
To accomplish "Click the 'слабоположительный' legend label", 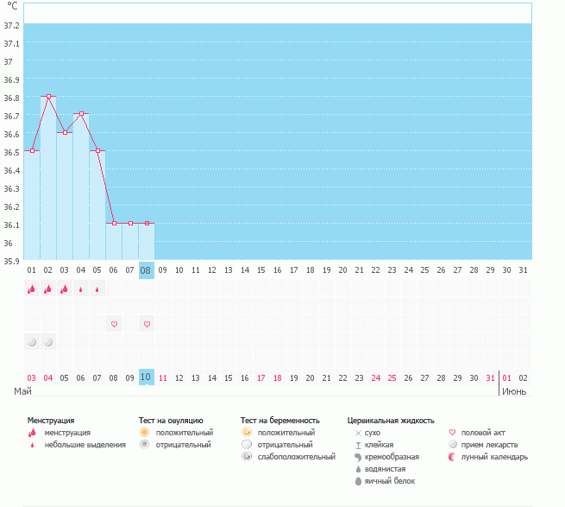I will tap(296, 456).
